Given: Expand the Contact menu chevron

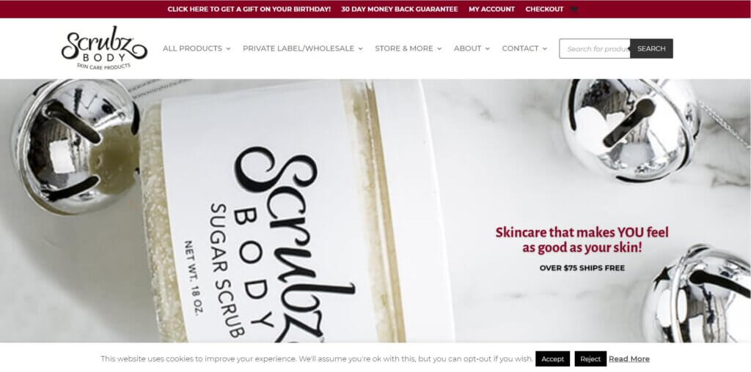Looking at the screenshot, I should 545,49.
